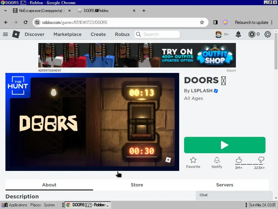Open the Roblox settings gear
The height and width of the screenshot is (209, 278).
coord(267,34)
